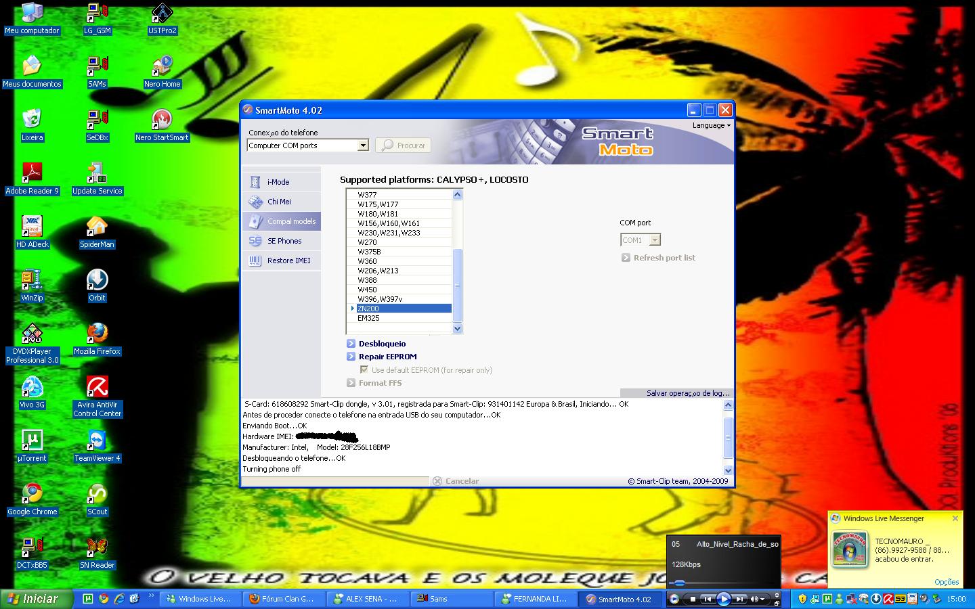975x609 pixels.
Task: Expand the Desbloqueio operation
Action: click(376, 344)
